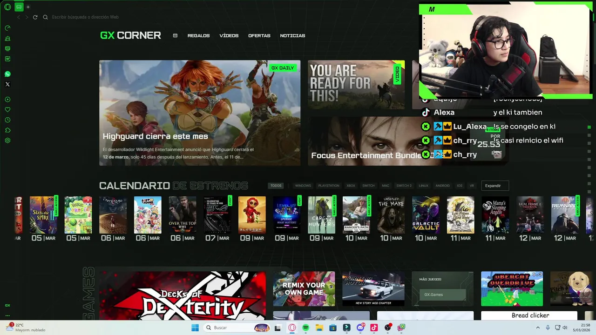Open the Bread clicker game

[530, 315]
